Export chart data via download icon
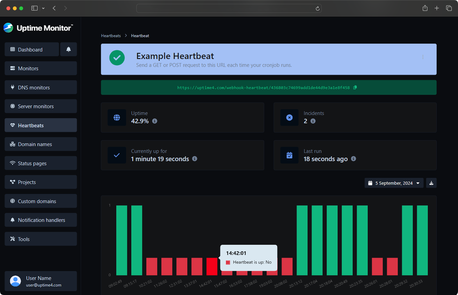458x295 pixels. tap(431, 183)
